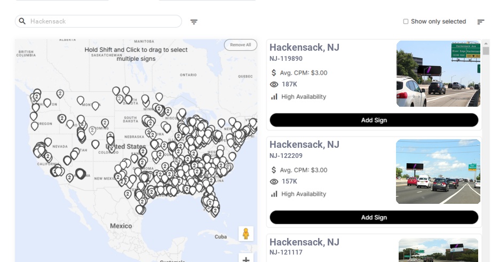
Task: Click the eye impressions icon for NJ-122209
Action: (274, 181)
